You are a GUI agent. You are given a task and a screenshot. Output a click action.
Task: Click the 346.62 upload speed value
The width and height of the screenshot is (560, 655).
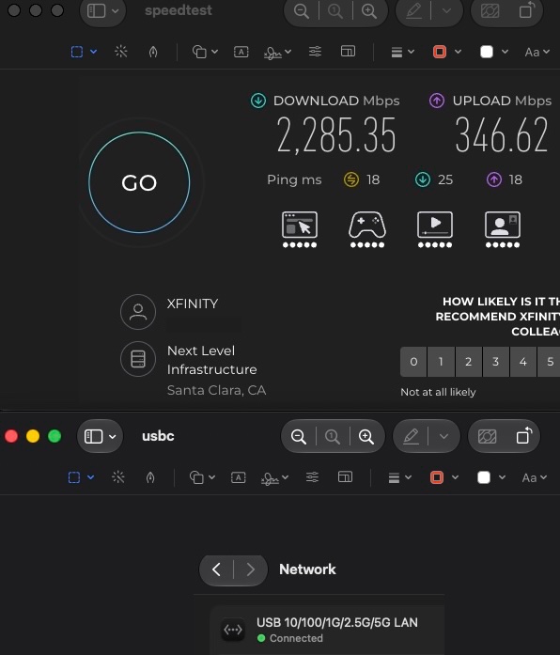[502, 135]
